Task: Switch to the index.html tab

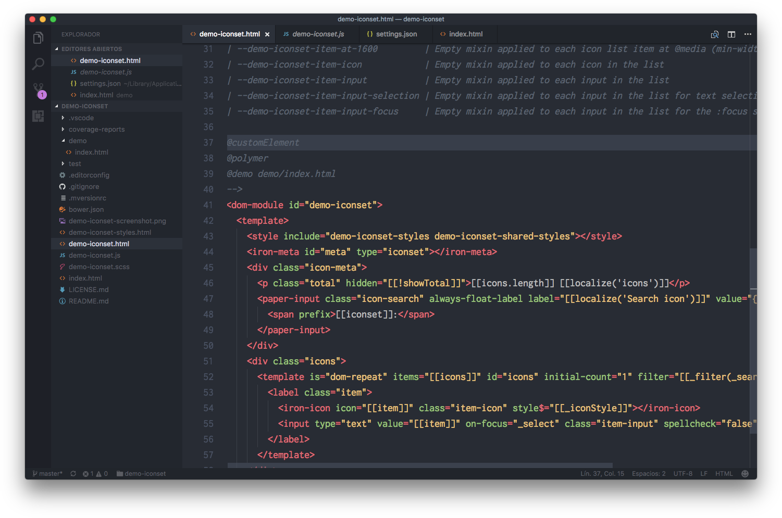Action: [465, 34]
